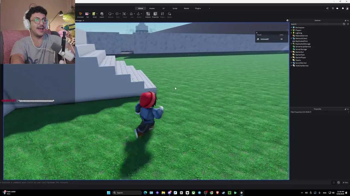The height and width of the screenshot is (196, 350).
Task: Open the Explorer more options menu
Action: [348, 24]
